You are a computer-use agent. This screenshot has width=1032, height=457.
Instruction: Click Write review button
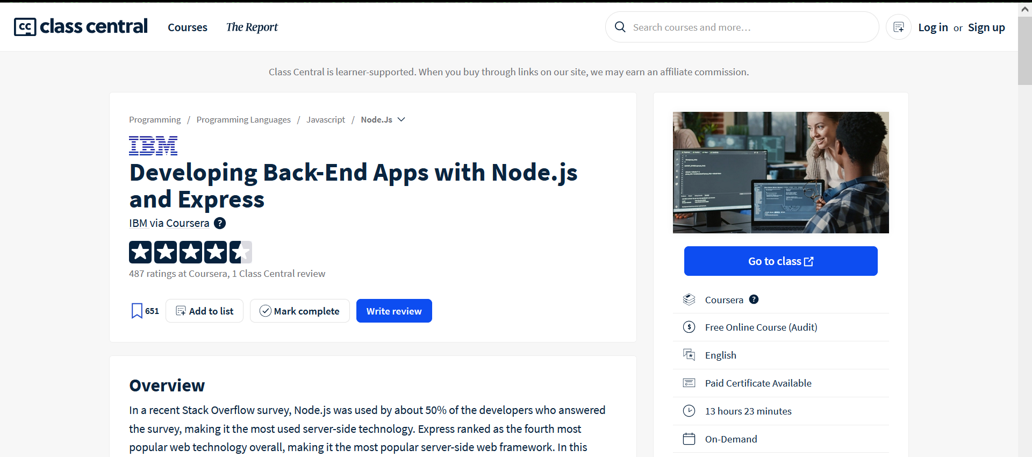394,311
